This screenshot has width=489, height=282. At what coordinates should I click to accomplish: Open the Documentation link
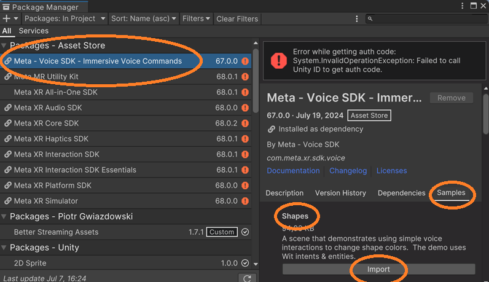click(293, 171)
